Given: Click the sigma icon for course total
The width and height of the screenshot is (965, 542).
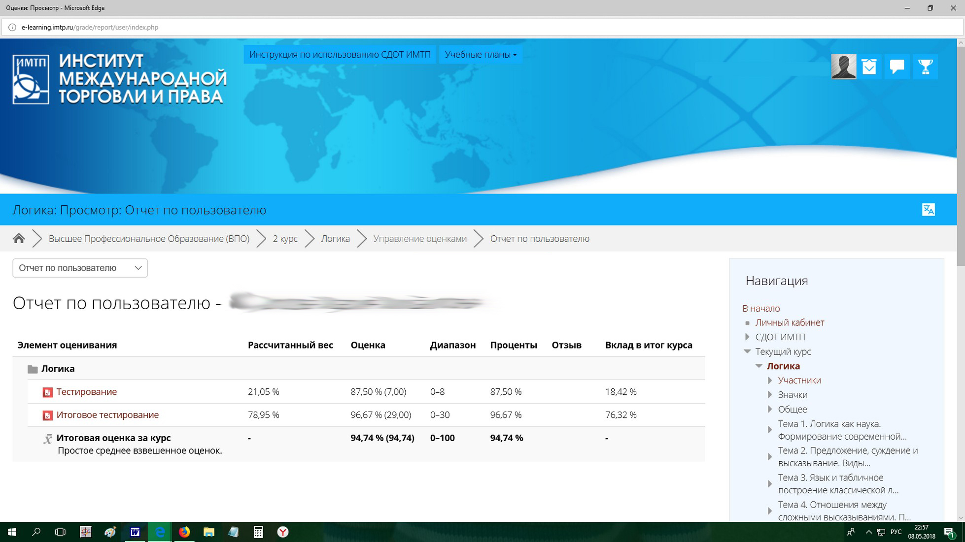Looking at the screenshot, I should coord(47,439).
